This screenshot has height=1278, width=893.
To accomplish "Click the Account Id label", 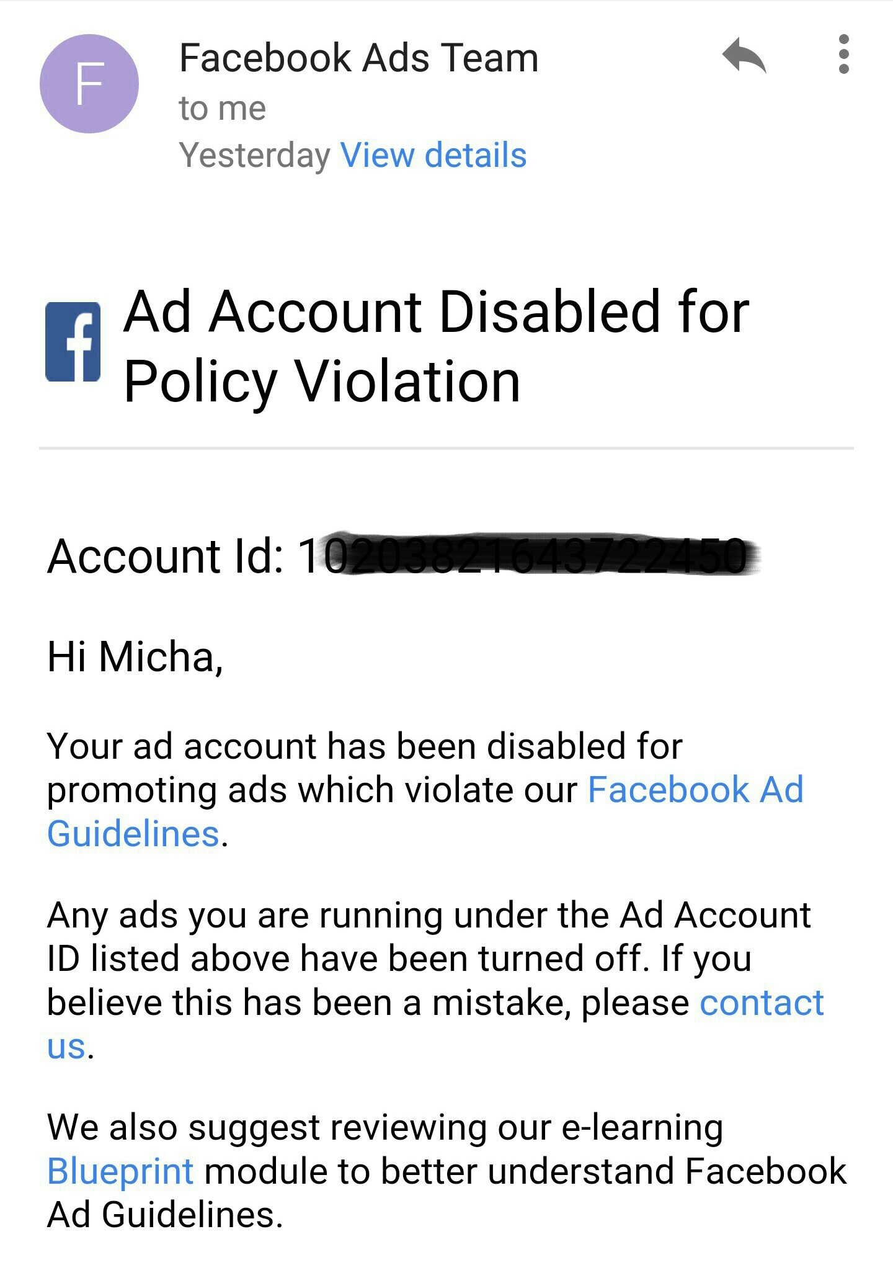I will (x=165, y=556).
